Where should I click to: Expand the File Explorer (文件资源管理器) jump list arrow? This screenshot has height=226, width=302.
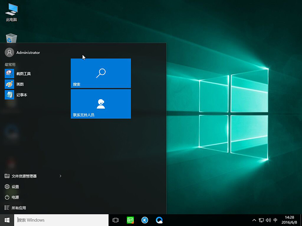[x=60, y=176]
